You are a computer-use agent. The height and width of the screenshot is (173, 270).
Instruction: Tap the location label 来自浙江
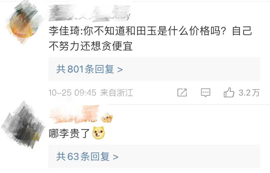(x=116, y=93)
